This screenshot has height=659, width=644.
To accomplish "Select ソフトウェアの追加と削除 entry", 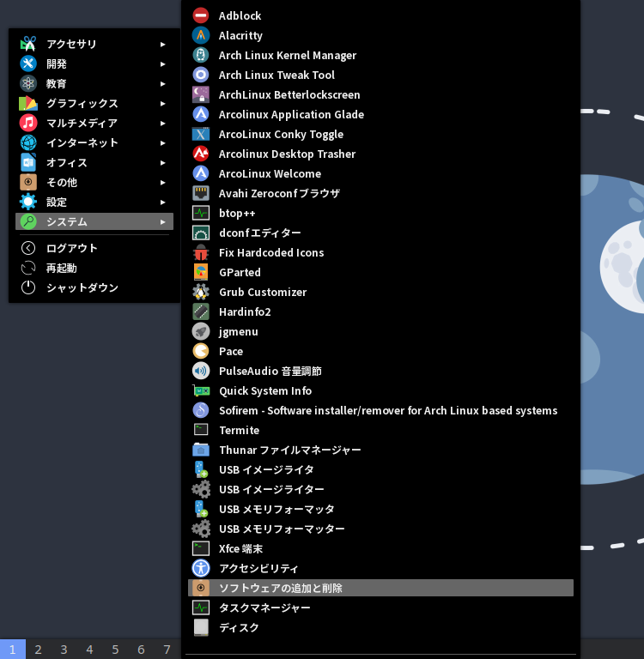I will click(280, 588).
